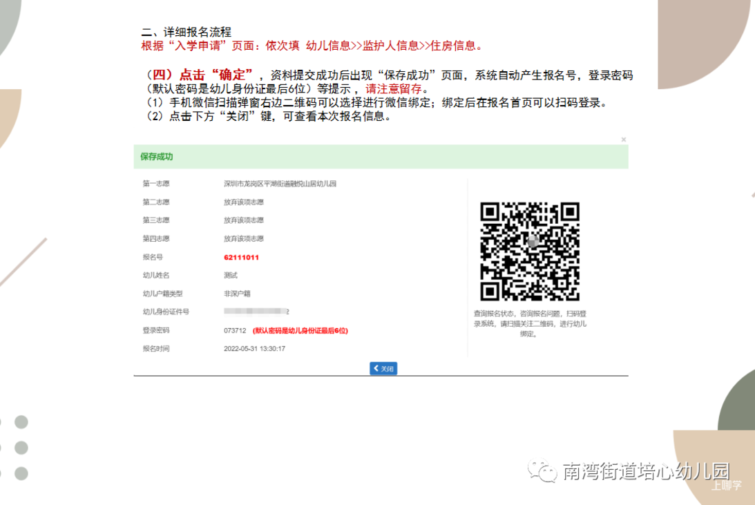Image resolution: width=755 pixels, height=505 pixels.
Task: Click the 第一志愿 label
Action: (x=156, y=184)
